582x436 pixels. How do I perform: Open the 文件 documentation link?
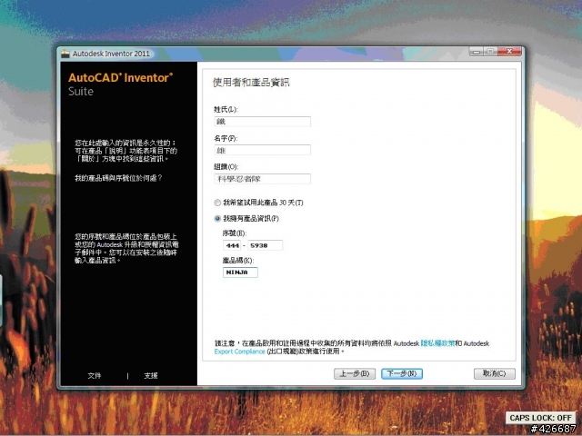coord(95,375)
